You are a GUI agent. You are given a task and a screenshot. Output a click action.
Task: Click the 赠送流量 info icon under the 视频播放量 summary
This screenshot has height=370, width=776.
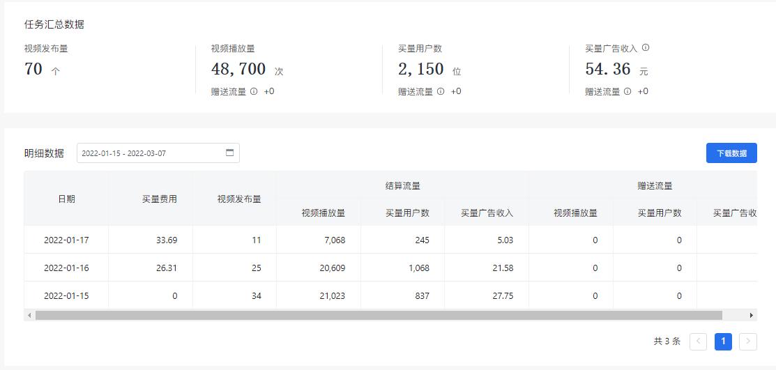point(254,91)
